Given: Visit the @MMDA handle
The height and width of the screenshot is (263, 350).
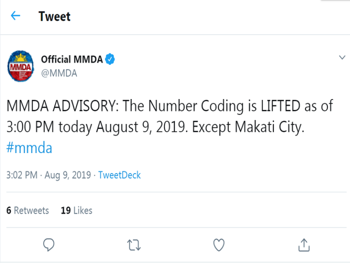Looking at the screenshot, I should click(x=59, y=74).
